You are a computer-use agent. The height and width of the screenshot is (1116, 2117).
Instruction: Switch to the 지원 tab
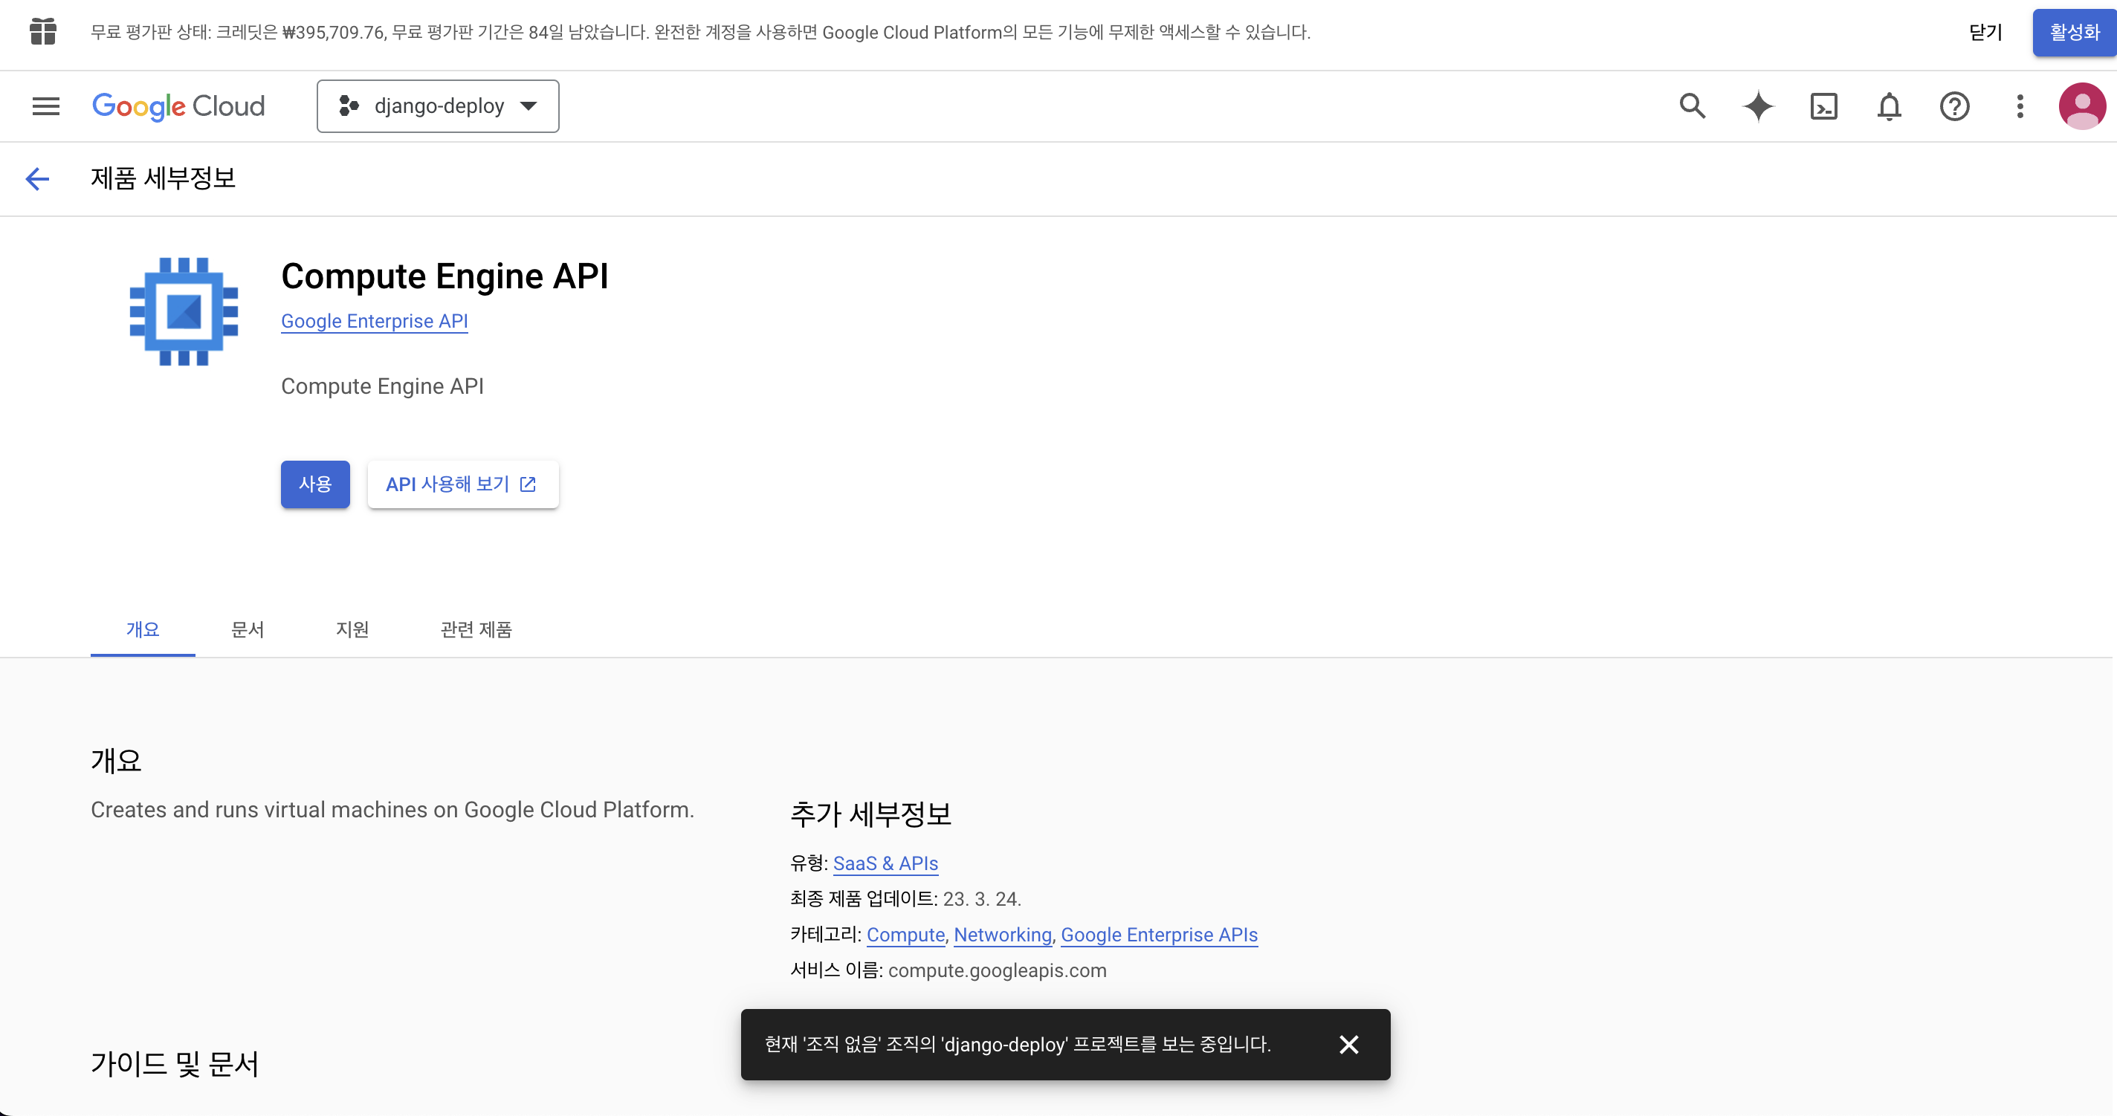[x=352, y=629]
